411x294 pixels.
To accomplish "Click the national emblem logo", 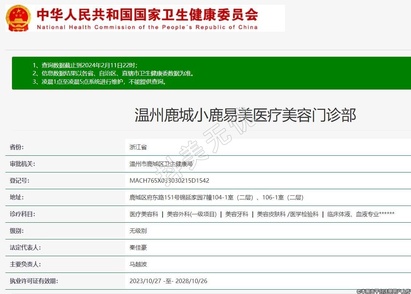I will pyautogui.click(x=18, y=18).
